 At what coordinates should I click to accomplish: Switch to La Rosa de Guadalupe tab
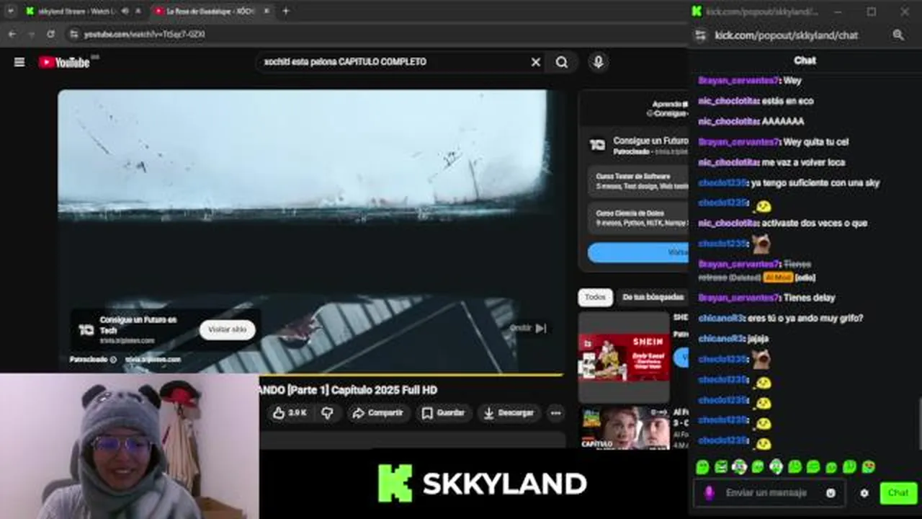click(x=212, y=11)
